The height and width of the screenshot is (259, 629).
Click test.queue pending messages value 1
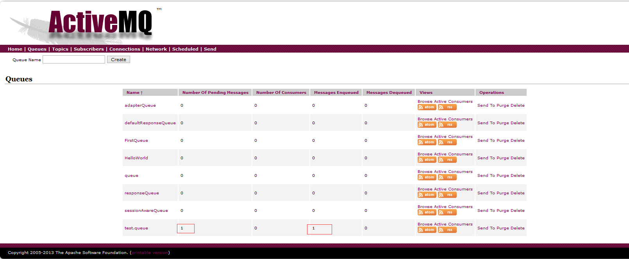click(182, 228)
